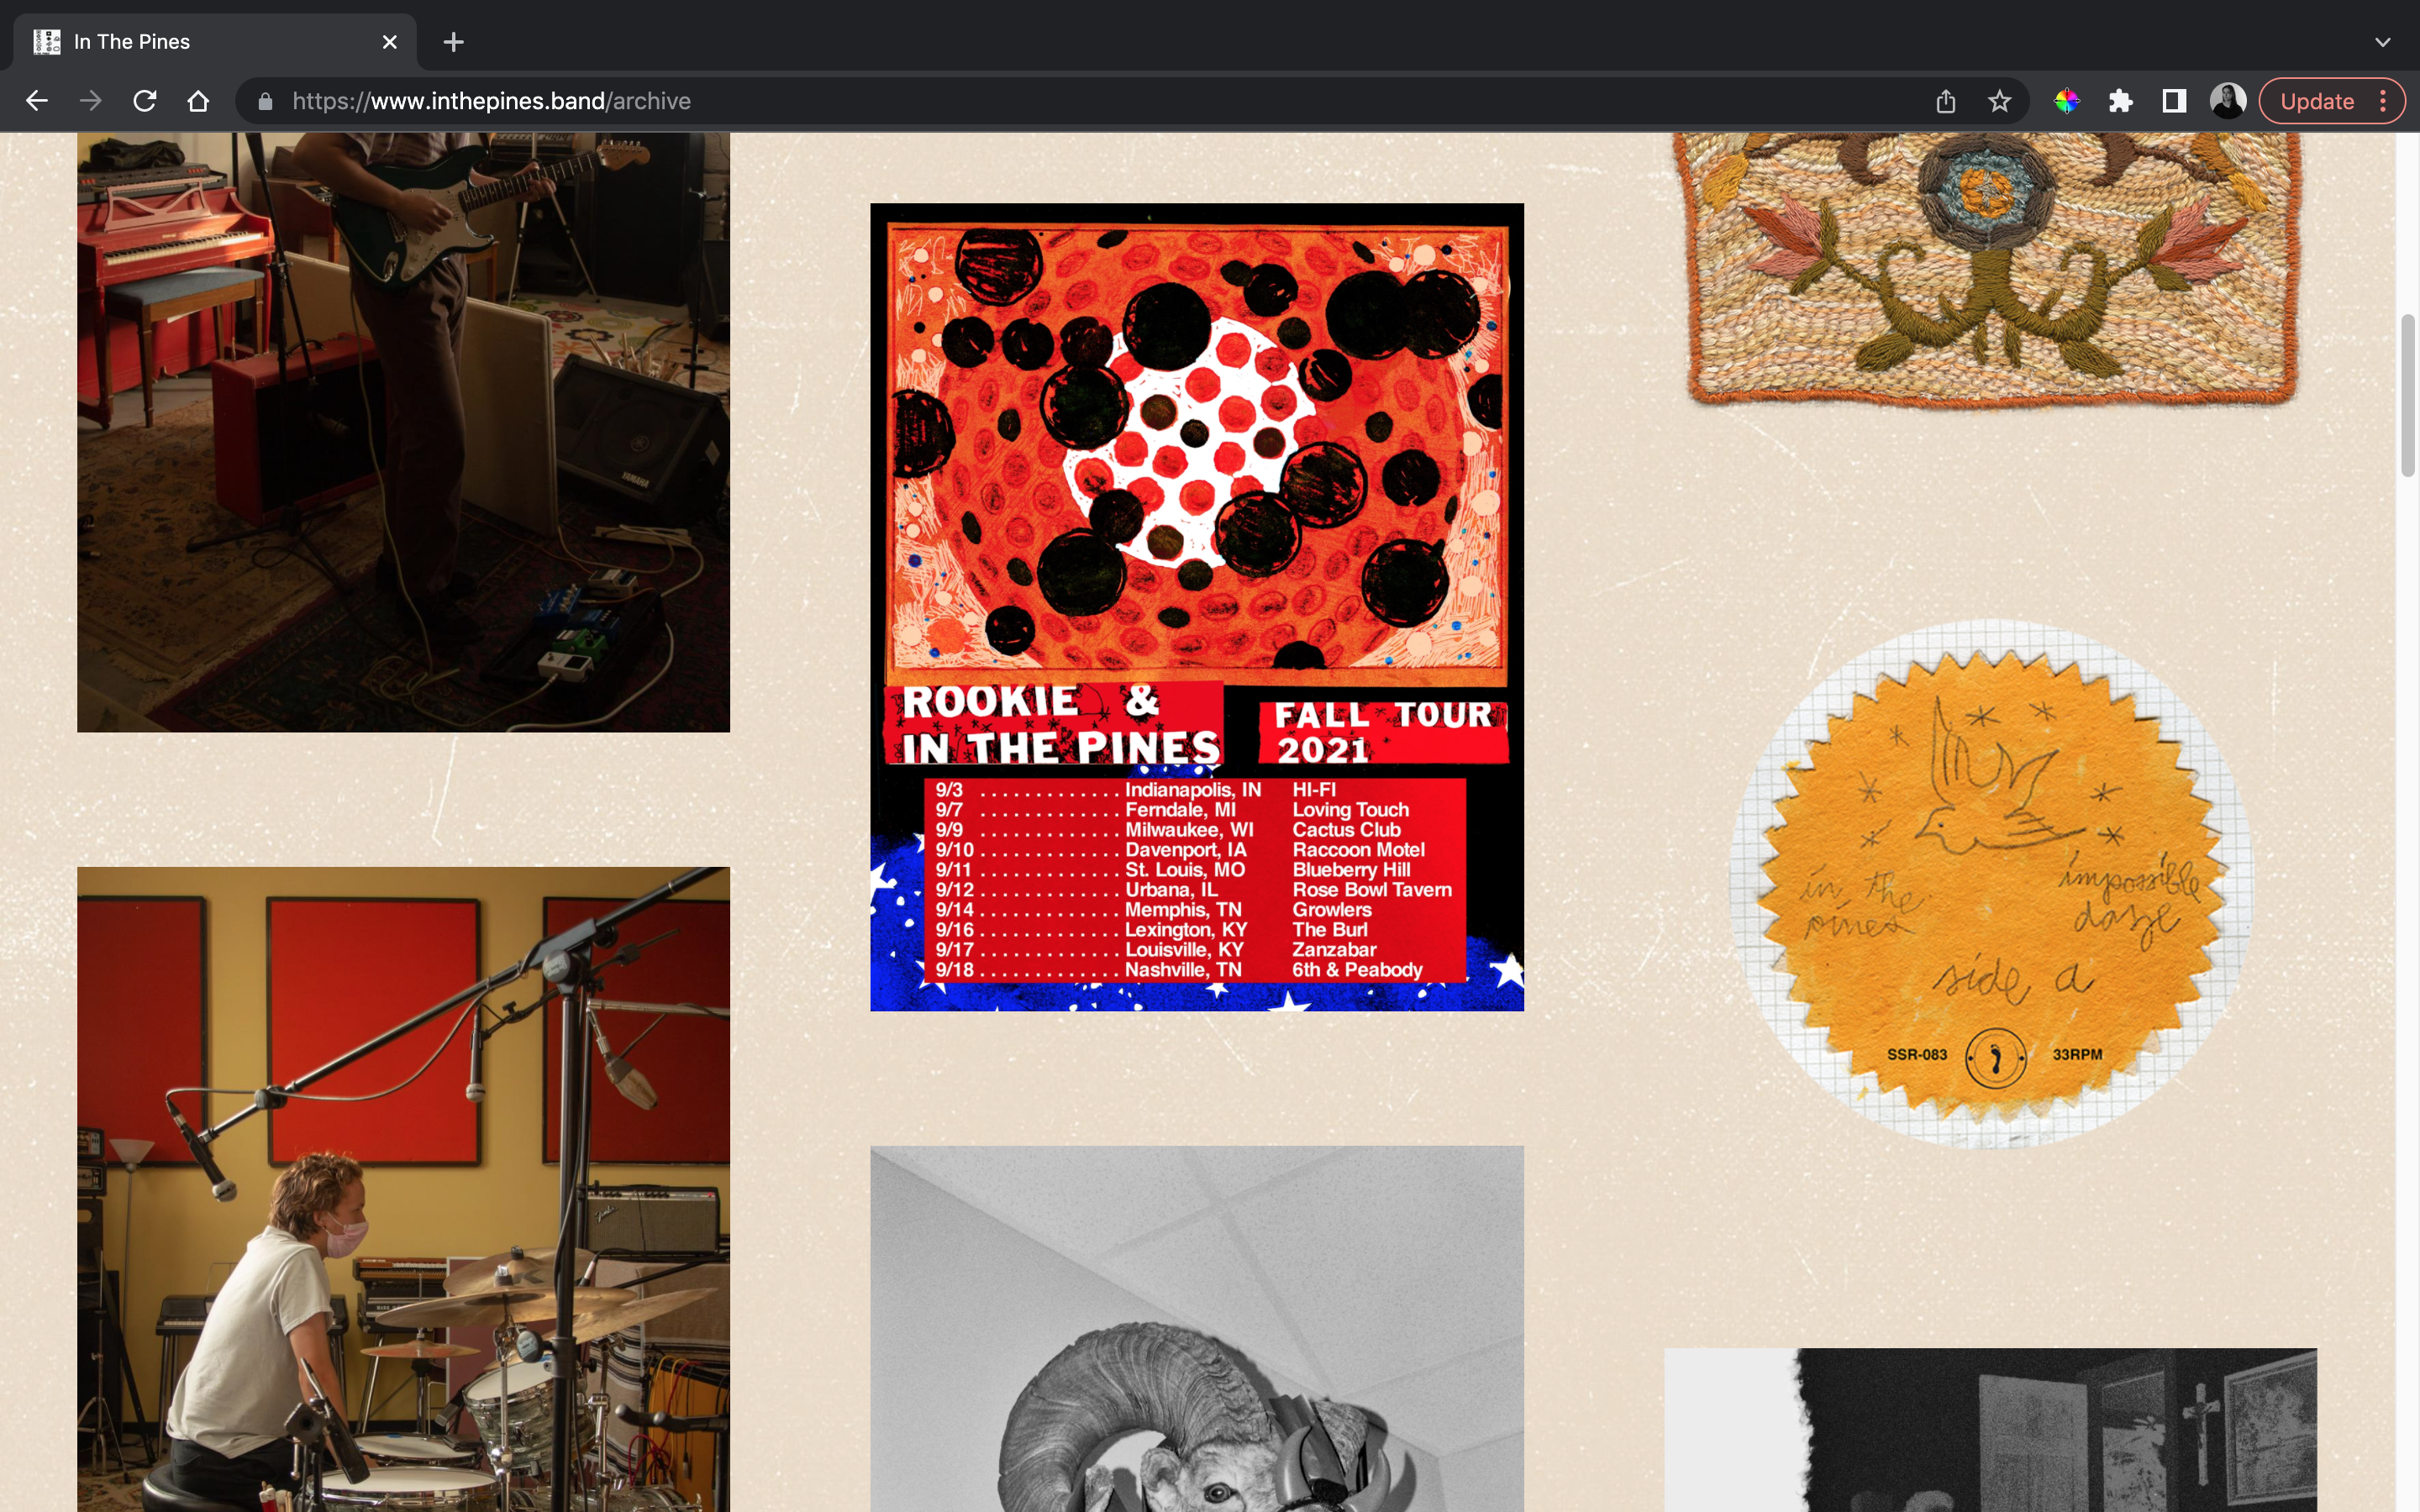Toggle the browser side panel
The image size is (2420, 1512).
2174,101
